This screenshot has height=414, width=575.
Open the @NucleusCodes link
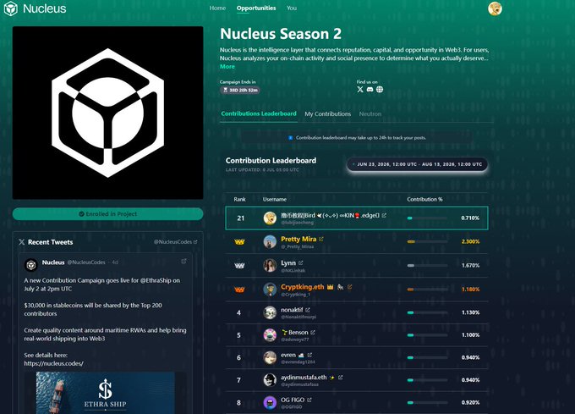tap(172, 242)
